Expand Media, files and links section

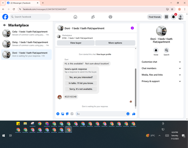pyautogui.click(x=161, y=75)
